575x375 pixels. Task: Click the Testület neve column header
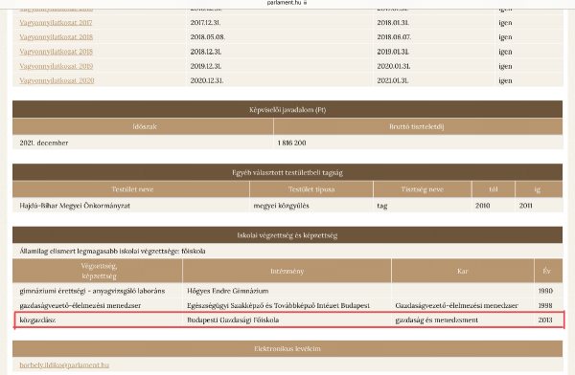[131, 189]
